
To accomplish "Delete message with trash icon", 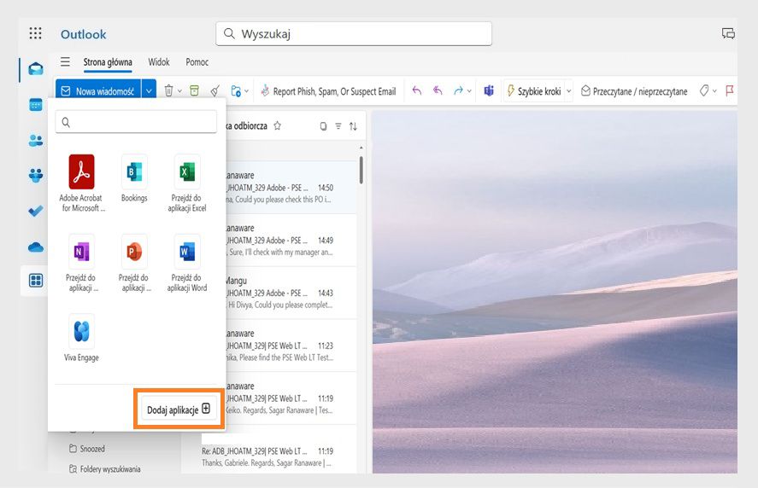I will click(168, 90).
